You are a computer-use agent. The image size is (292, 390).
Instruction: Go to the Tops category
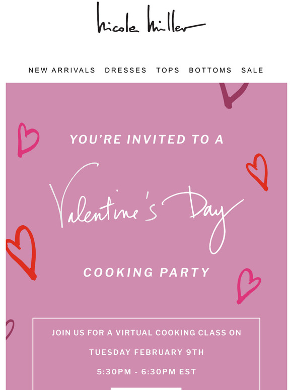click(x=168, y=70)
